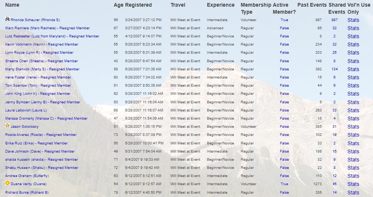Click shared events count 897 for Rhonda

(334, 20)
